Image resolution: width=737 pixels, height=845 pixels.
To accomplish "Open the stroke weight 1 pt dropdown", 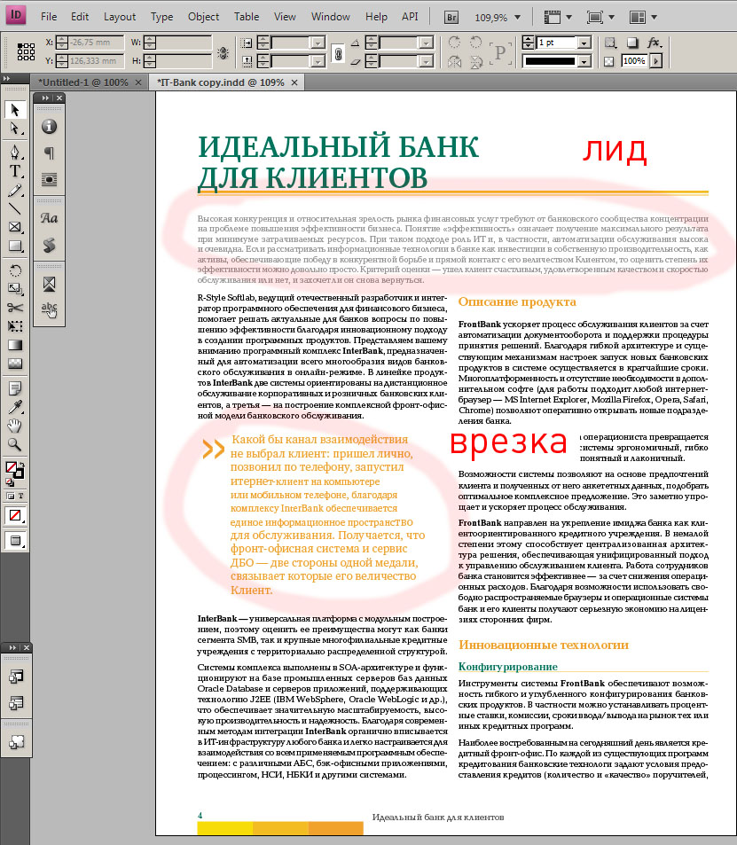I will point(584,43).
